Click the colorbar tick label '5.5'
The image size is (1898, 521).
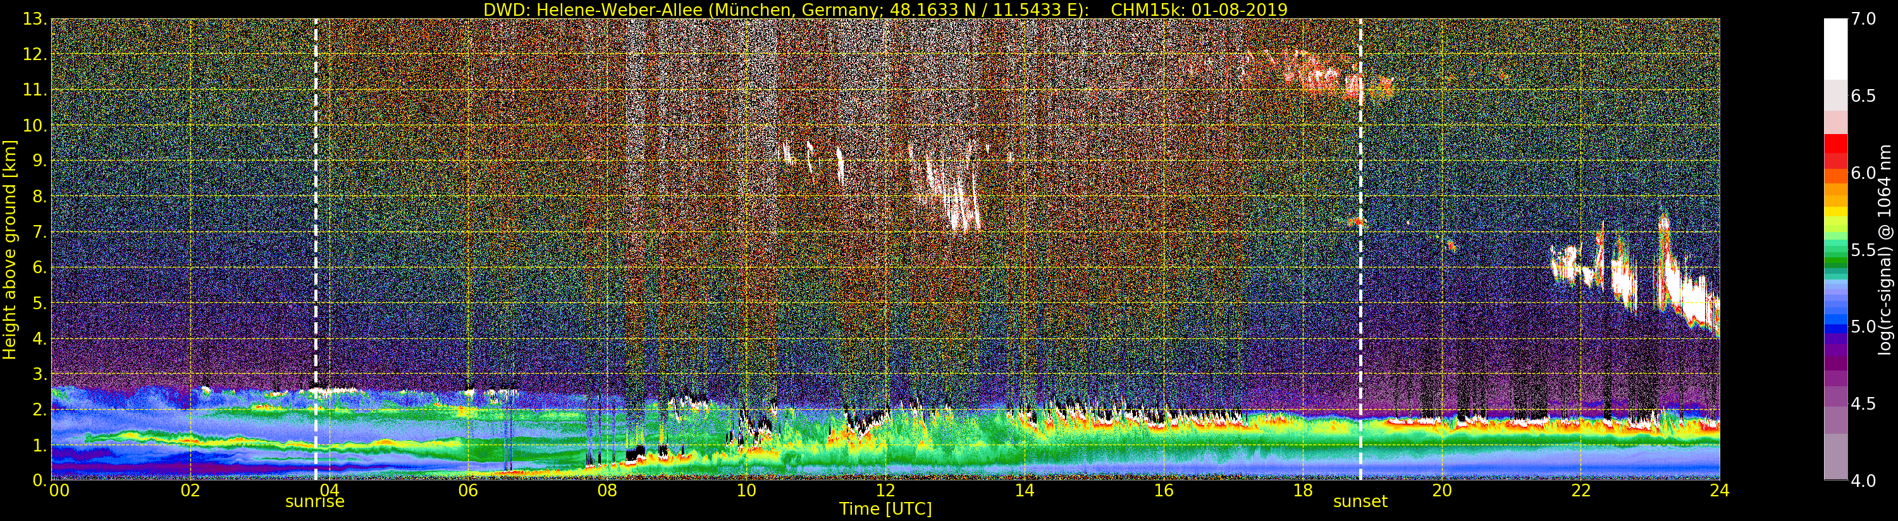(1863, 250)
